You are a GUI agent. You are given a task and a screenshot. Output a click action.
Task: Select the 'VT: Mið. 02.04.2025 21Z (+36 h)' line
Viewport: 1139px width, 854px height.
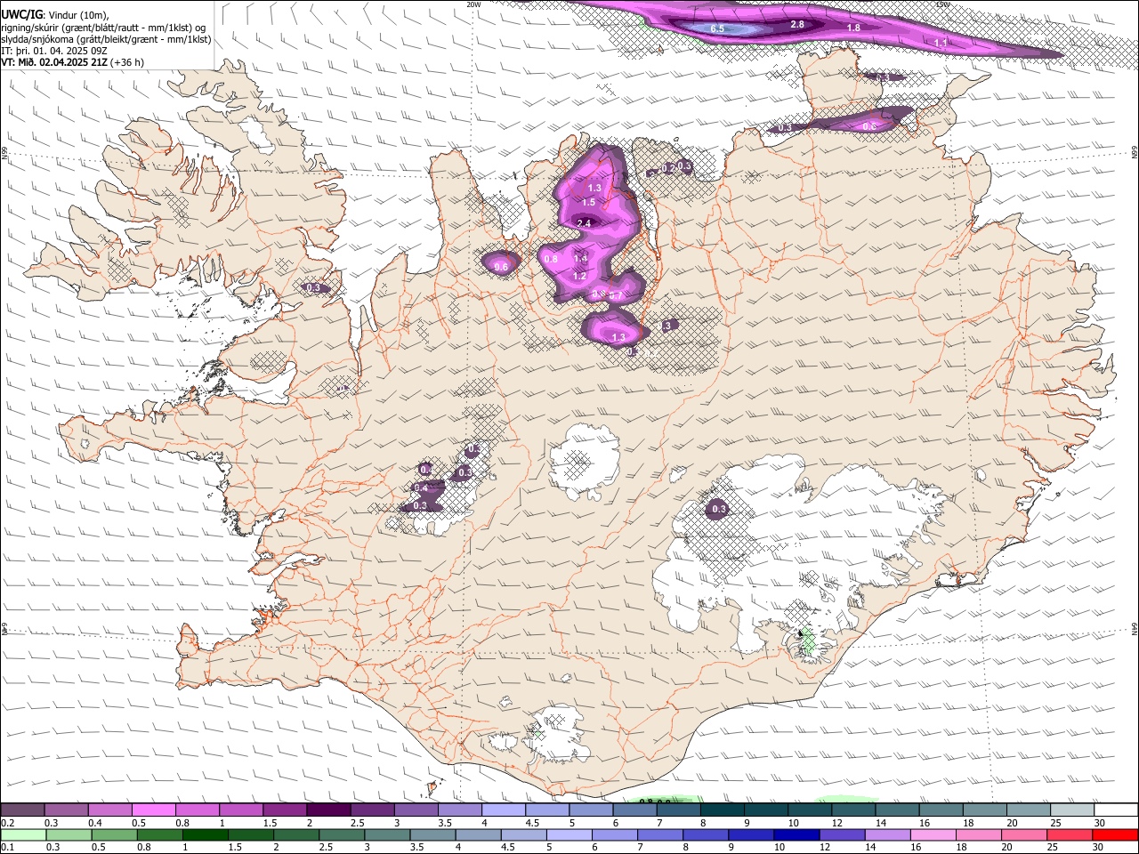[x=72, y=62]
